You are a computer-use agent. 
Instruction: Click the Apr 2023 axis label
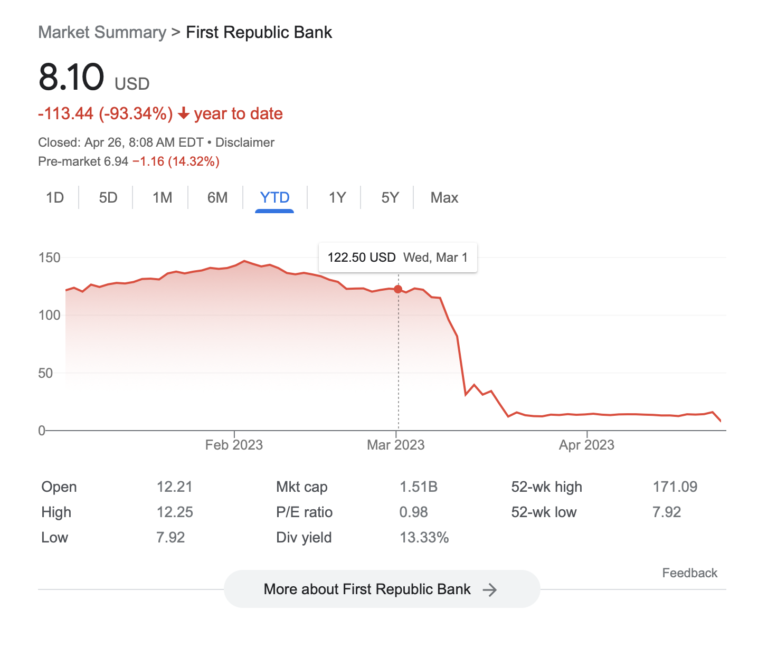pos(586,445)
